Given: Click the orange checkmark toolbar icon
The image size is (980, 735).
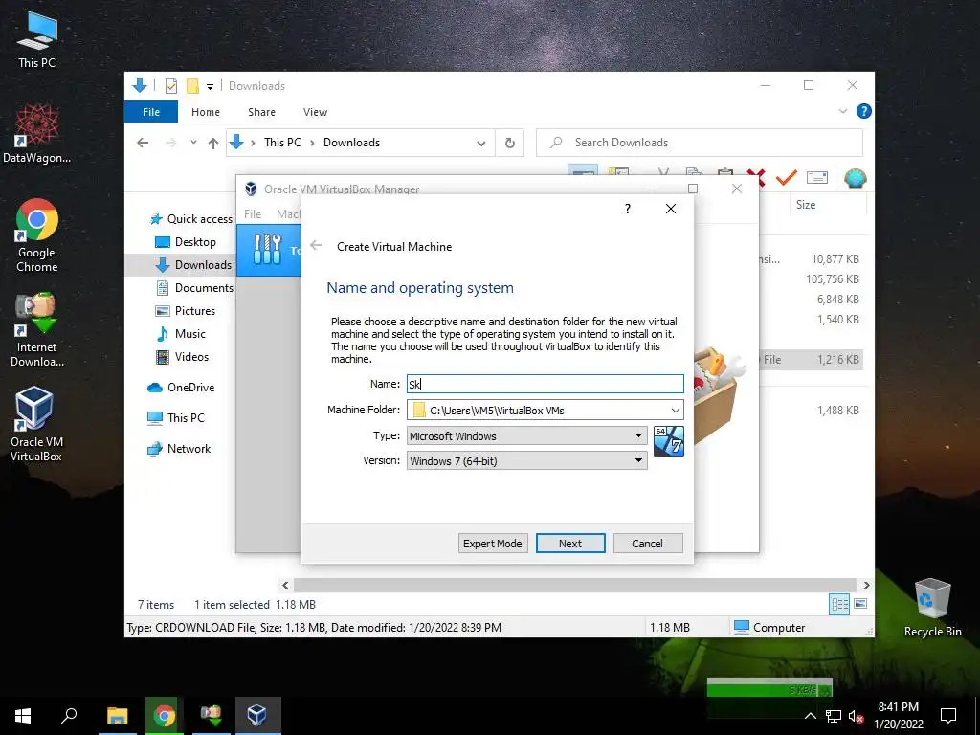Looking at the screenshot, I should pos(787,178).
